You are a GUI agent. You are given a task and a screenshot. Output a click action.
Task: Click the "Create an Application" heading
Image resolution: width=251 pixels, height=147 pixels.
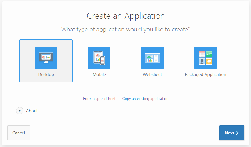(x=125, y=16)
